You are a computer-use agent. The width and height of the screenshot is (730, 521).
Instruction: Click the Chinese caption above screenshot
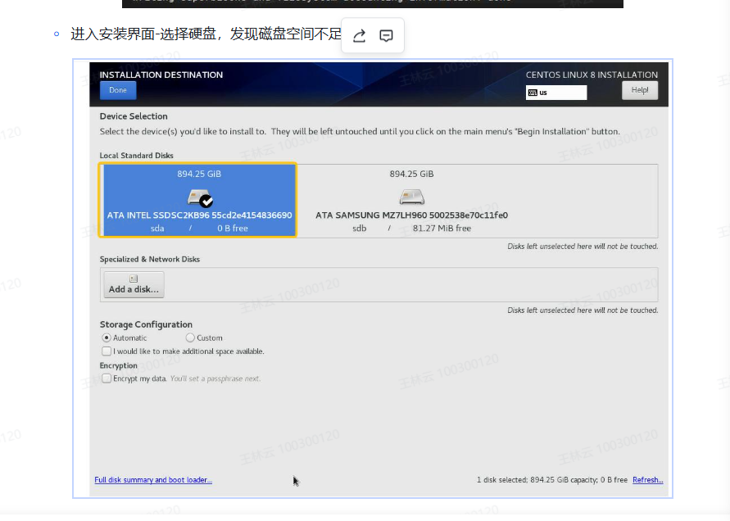tap(206, 34)
